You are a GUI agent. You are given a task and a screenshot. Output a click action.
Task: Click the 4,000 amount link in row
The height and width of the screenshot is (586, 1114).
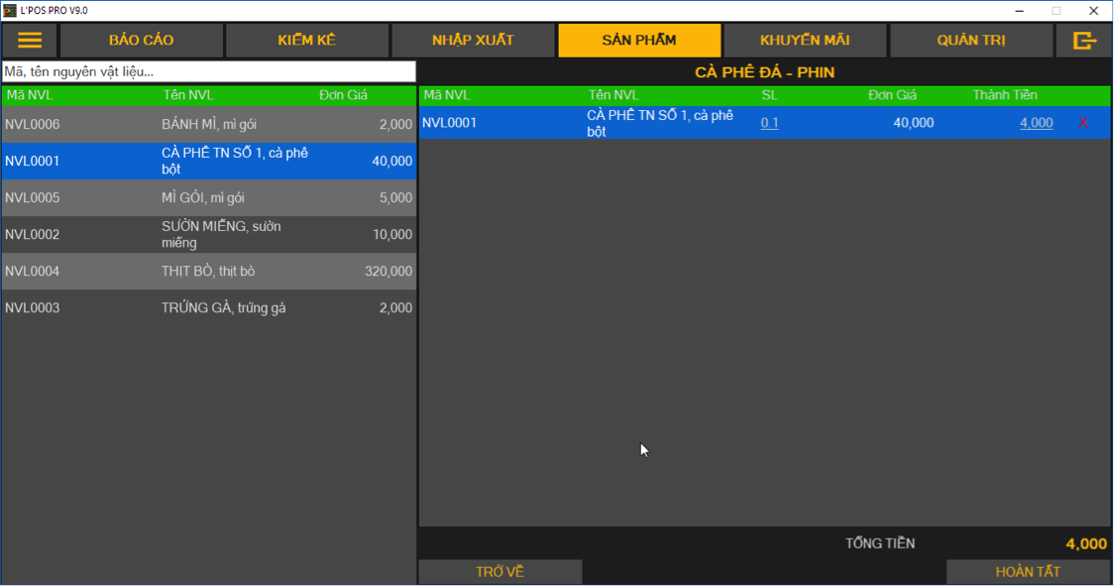(x=1036, y=123)
